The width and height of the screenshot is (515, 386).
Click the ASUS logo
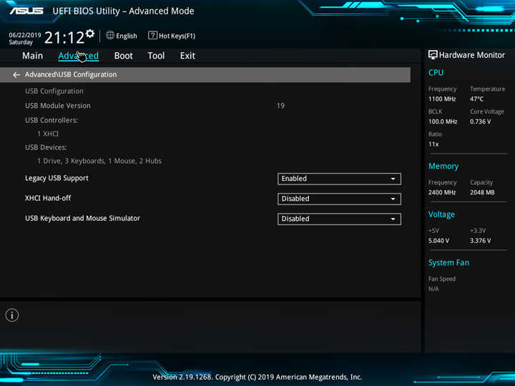[x=26, y=11]
